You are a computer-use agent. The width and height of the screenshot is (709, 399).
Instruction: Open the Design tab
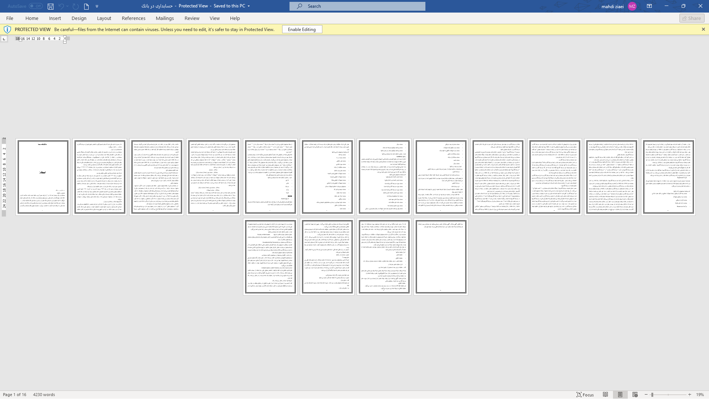coord(79,18)
